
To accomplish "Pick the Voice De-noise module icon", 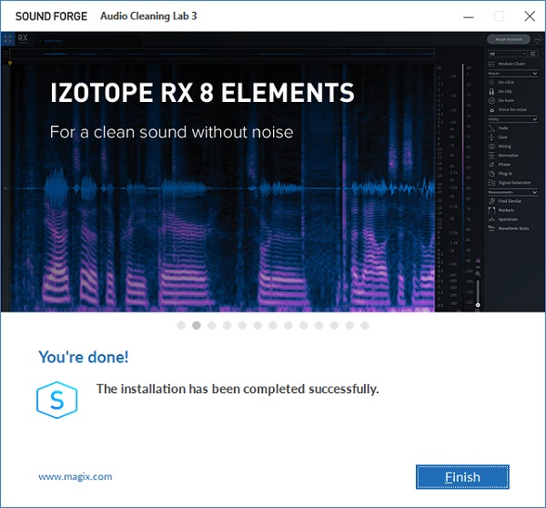I will [491, 109].
